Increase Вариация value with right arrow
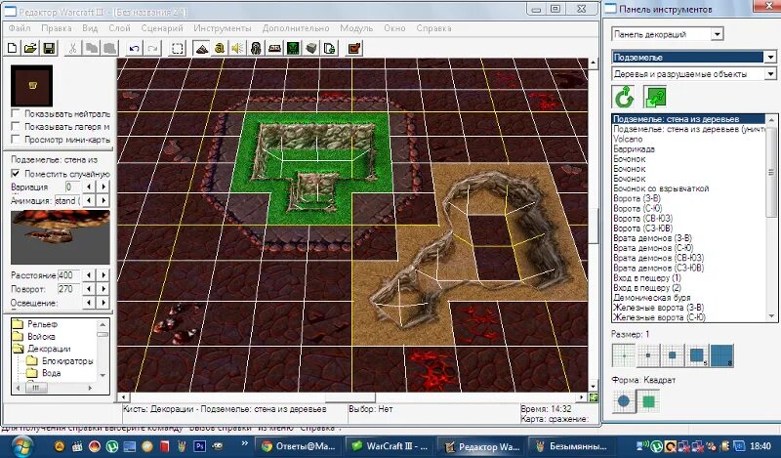This screenshot has height=458, width=781. [x=103, y=187]
